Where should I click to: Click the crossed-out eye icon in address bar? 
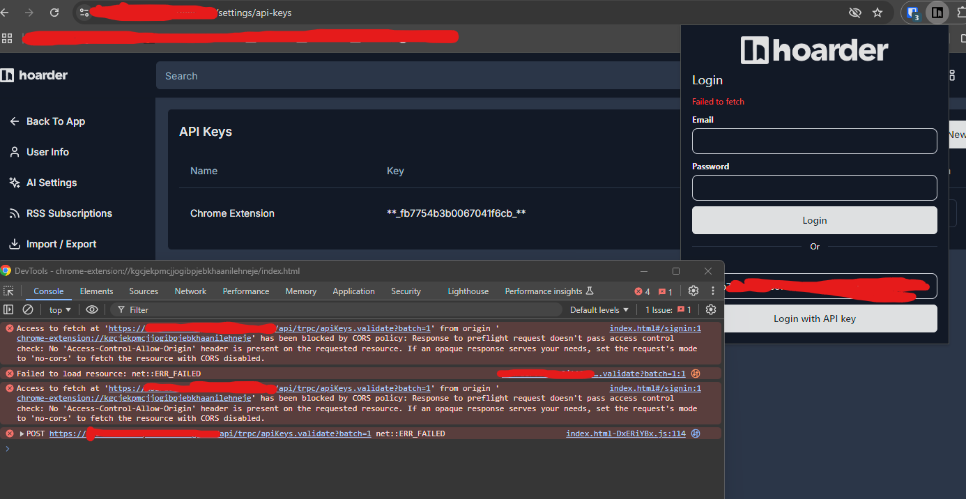pyautogui.click(x=854, y=13)
